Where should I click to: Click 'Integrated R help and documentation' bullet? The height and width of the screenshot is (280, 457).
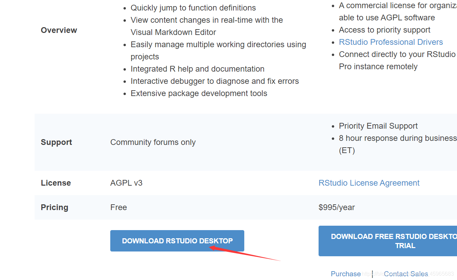(197, 69)
